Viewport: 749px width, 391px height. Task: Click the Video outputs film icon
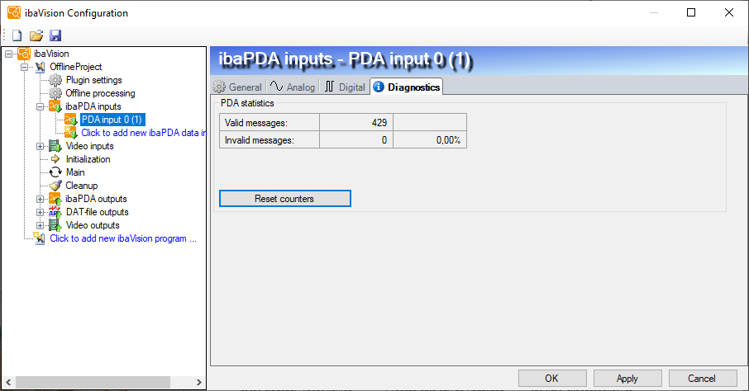(55, 225)
